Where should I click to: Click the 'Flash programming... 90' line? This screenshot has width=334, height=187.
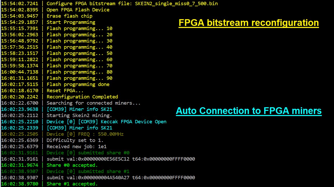(57, 78)
